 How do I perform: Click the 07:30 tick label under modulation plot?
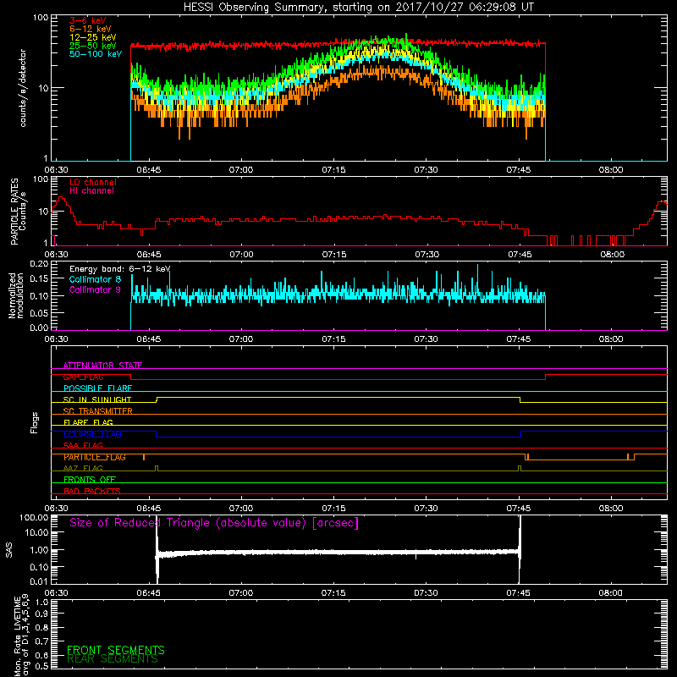pyautogui.click(x=426, y=339)
